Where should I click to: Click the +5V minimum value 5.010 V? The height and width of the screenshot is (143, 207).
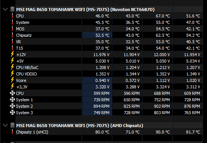[133, 61]
